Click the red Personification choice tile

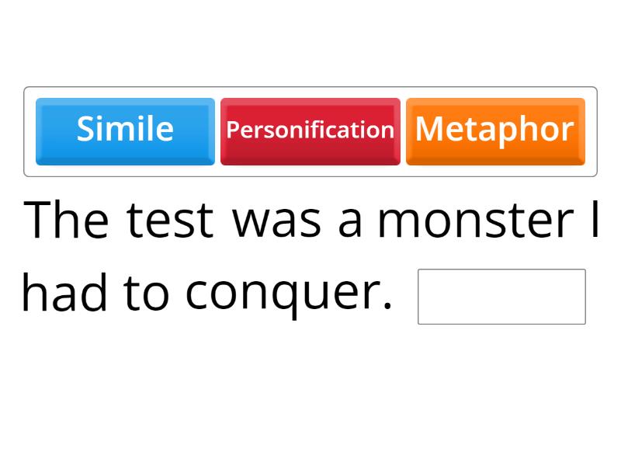(310, 130)
